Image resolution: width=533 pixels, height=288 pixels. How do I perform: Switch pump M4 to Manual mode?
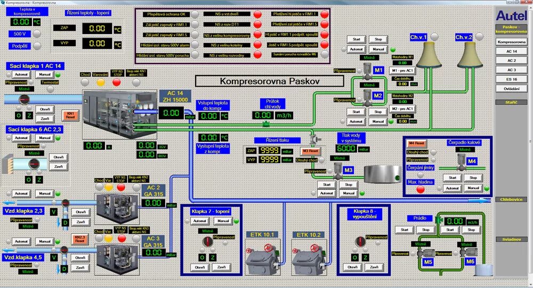point(473,188)
